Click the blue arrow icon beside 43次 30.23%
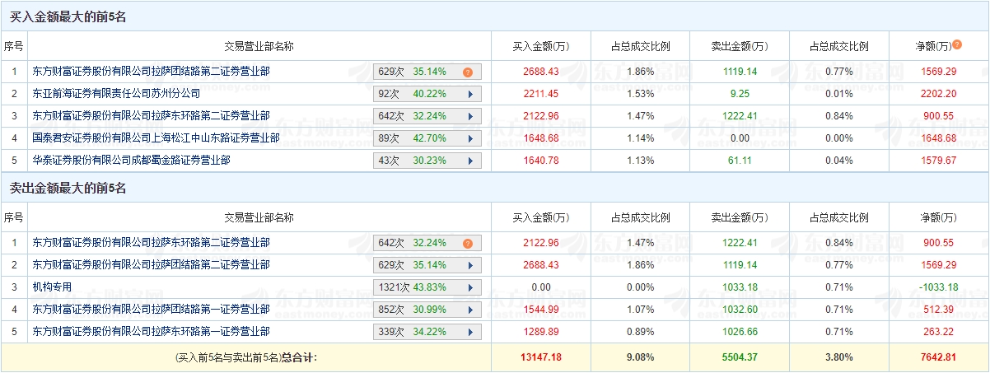990x373 pixels. [x=469, y=161]
